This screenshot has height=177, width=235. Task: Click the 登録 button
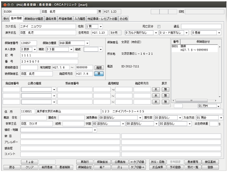(210, 167)
